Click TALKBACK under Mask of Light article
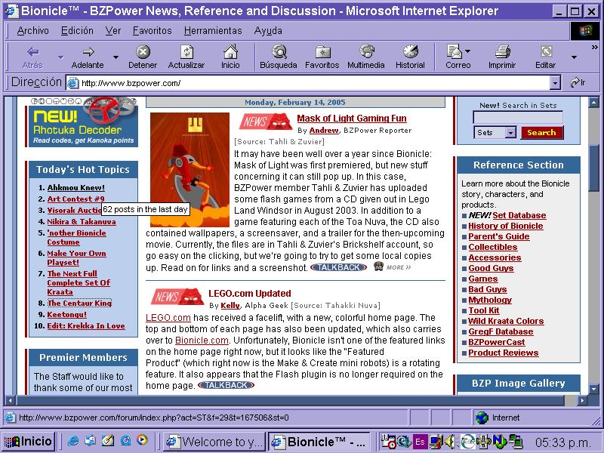The image size is (604, 453). pos(338,267)
